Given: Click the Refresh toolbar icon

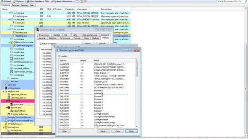Looking at the screenshot, I should (x=2, y=1).
